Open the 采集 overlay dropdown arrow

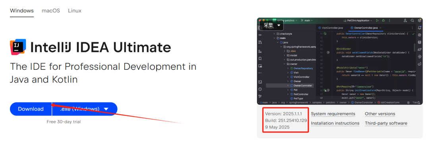(x=279, y=26)
